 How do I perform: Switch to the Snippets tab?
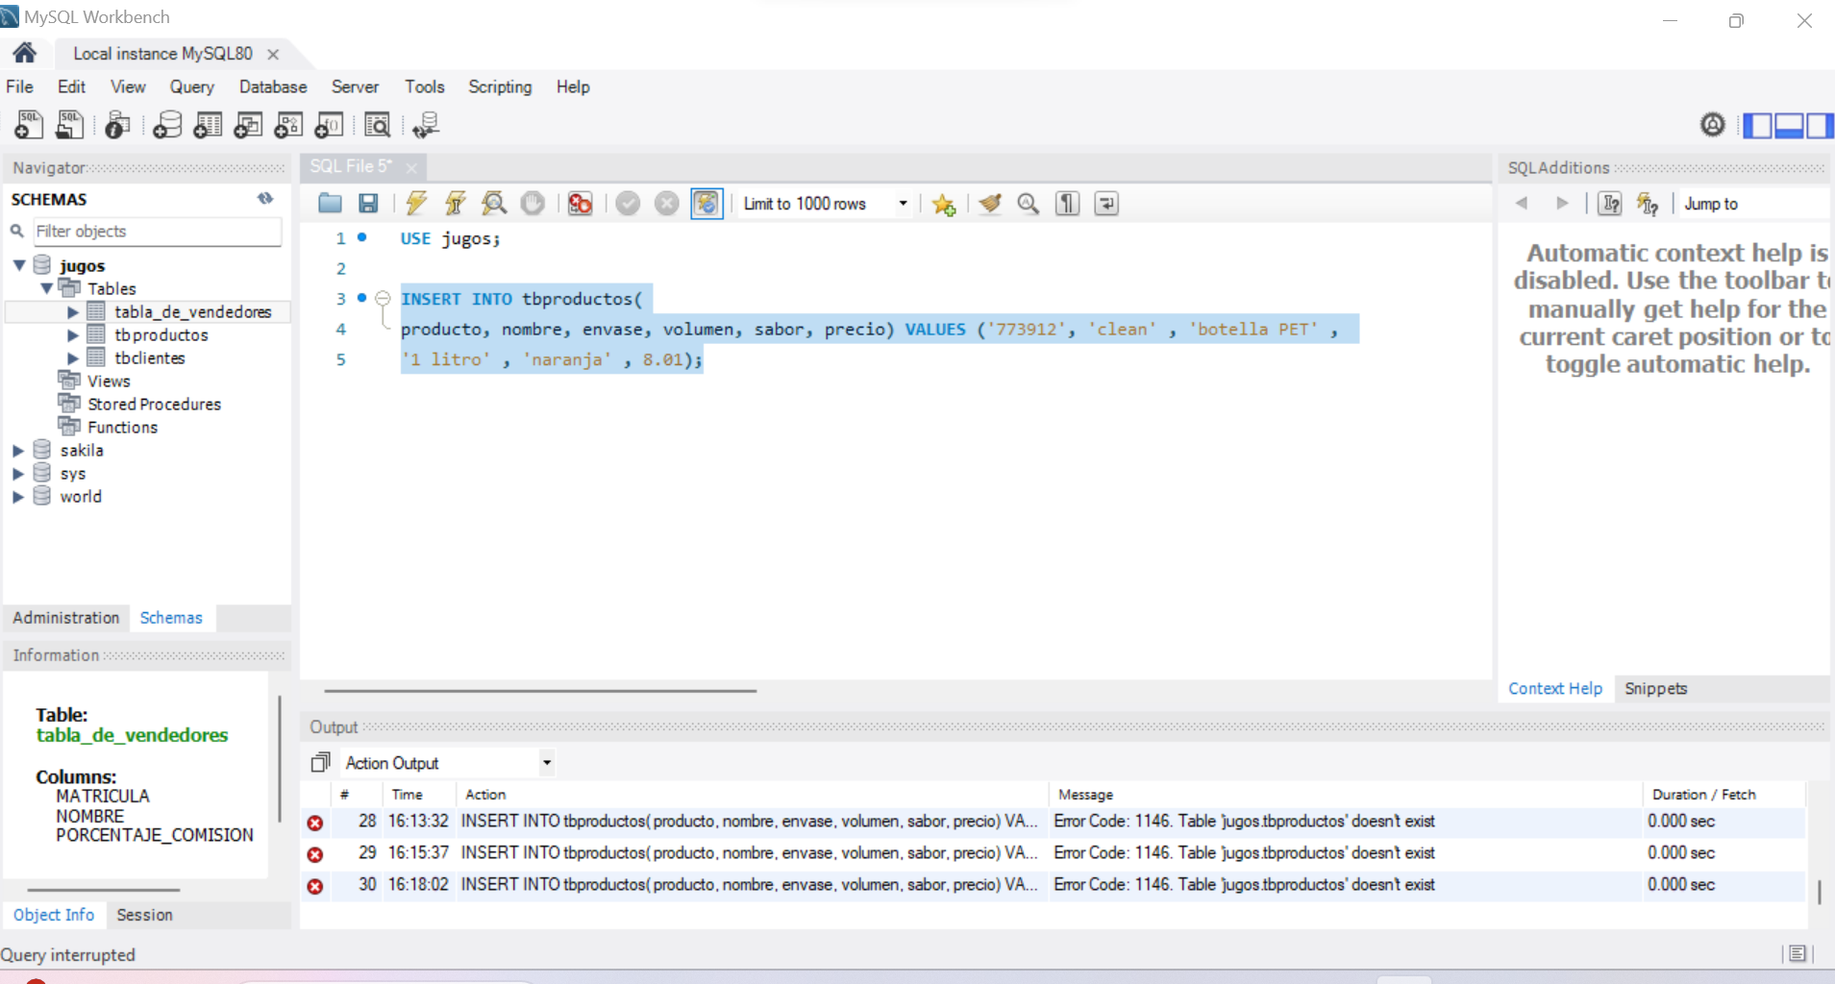click(x=1655, y=688)
